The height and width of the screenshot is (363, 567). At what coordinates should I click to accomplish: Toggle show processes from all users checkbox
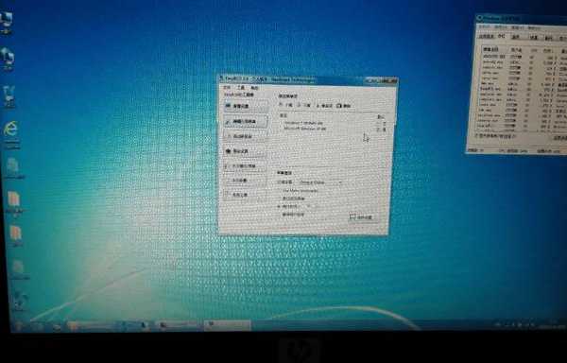(x=495, y=136)
